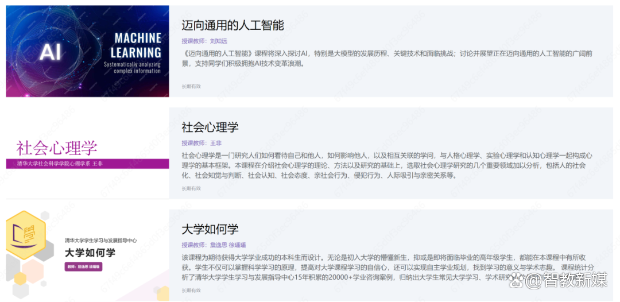The height and width of the screenshot is (302, 620).
Task: Click instructor name 王非
Action: 216,143
